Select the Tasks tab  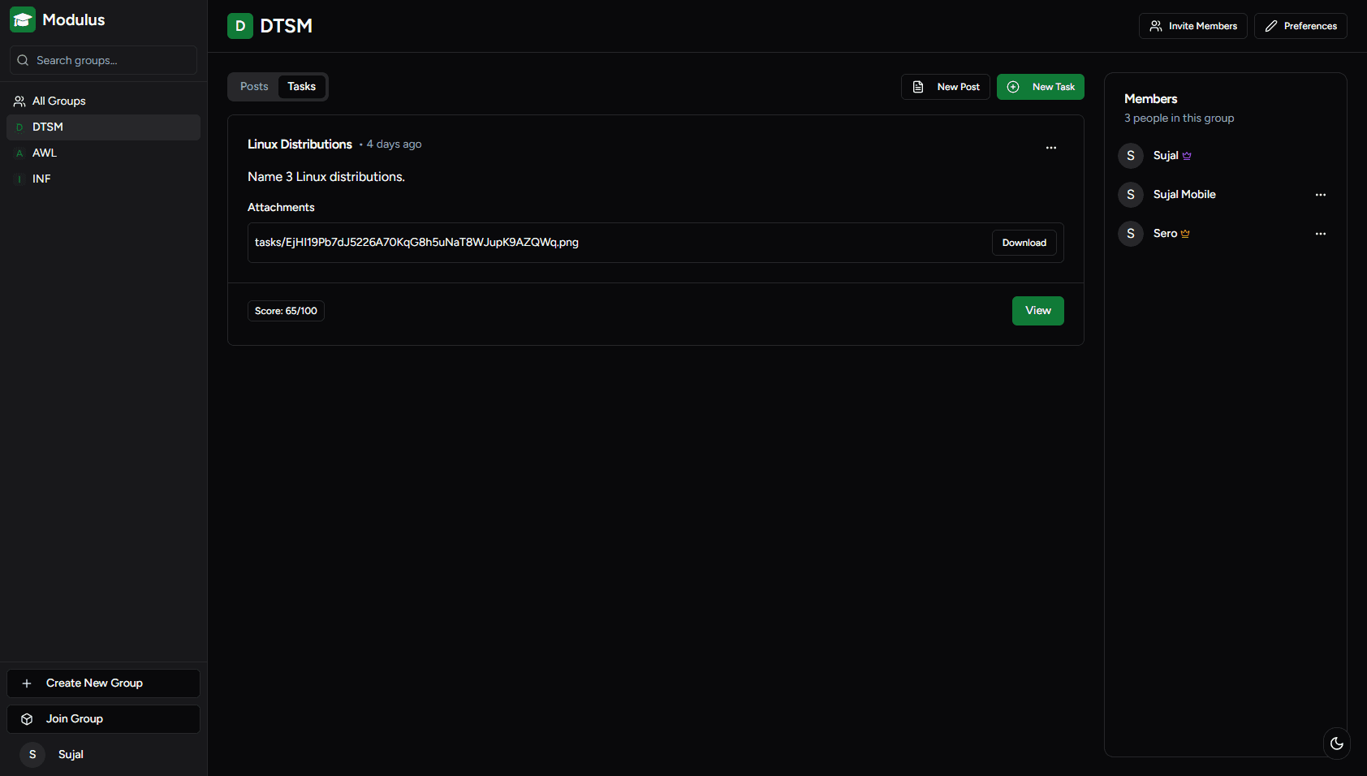pos(301,87)
